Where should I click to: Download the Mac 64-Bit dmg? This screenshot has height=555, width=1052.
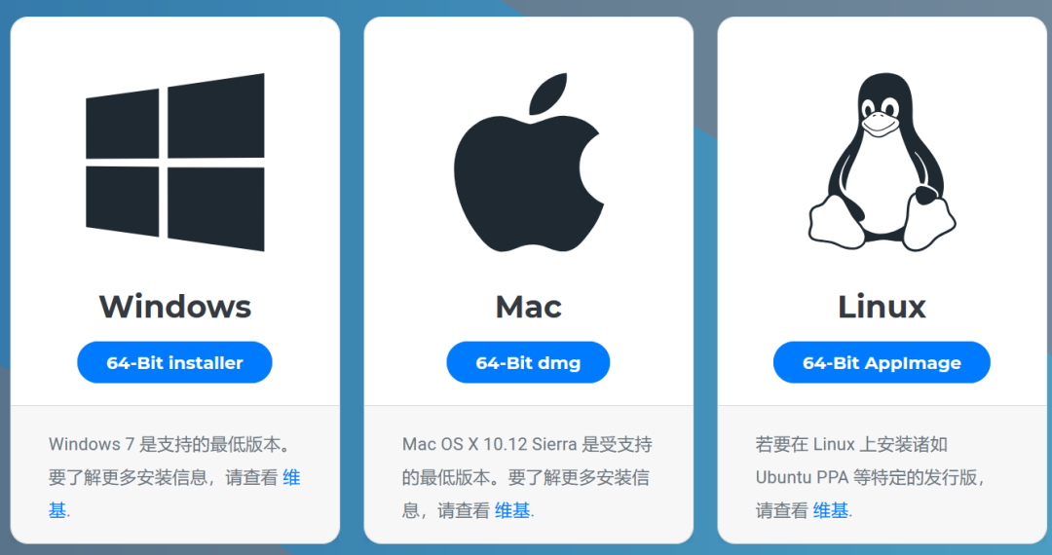point(528,362)
